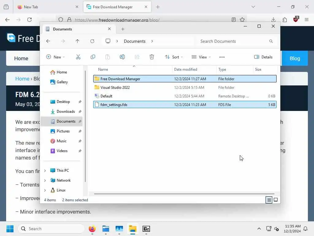Switch to large thumbnails view icon
The image size is (314, 236).
pos(276,200)
